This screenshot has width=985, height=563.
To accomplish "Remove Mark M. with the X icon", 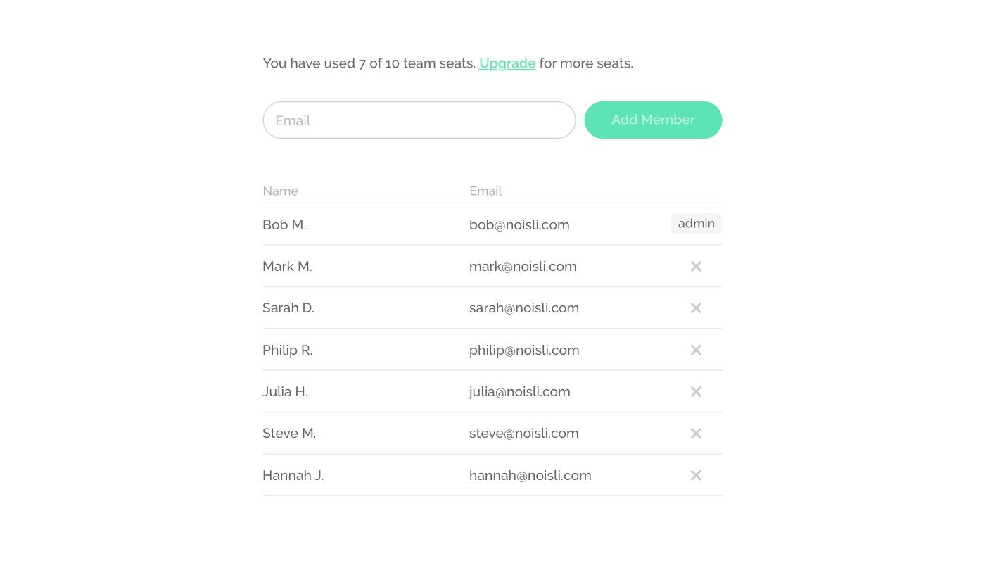I will point(696,266).
